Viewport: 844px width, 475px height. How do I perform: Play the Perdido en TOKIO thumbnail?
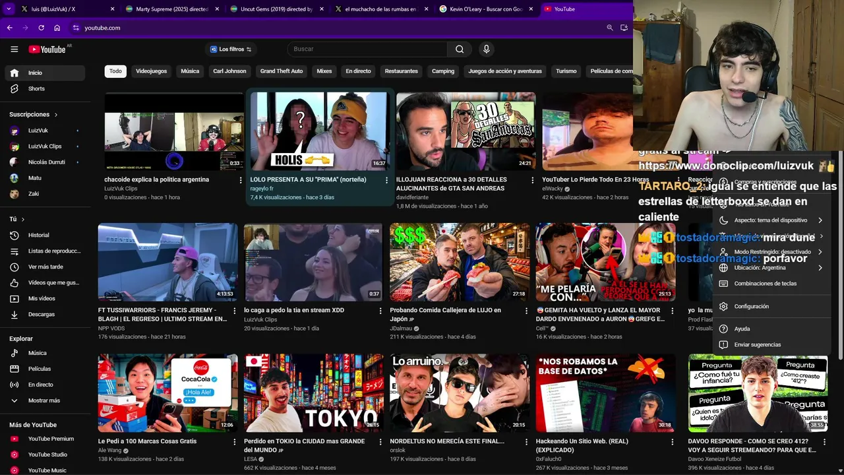click(x=313, y=393)
